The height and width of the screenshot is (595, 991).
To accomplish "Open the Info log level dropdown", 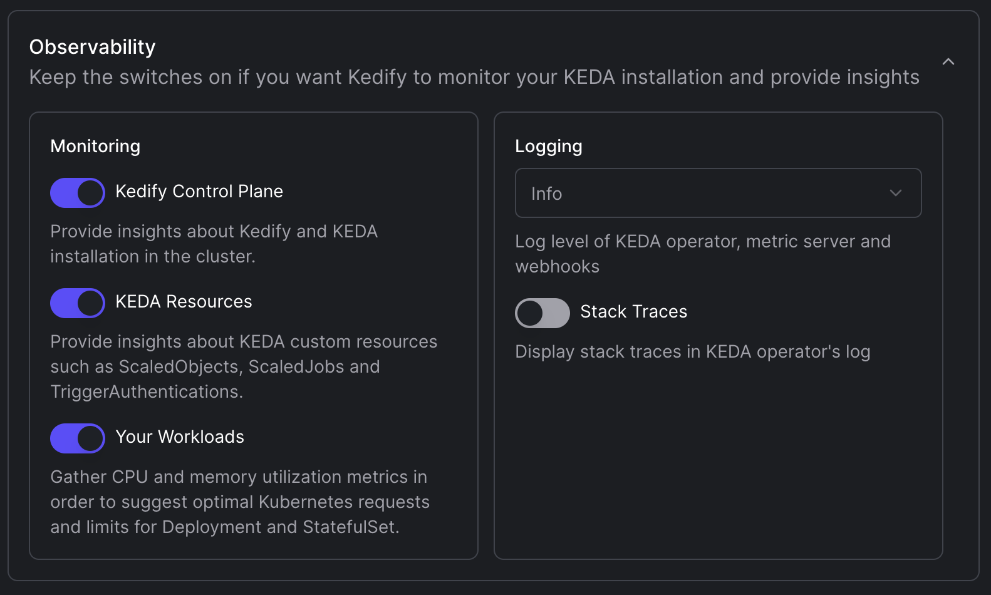I will pyautogui.click(x=718, y=193).
